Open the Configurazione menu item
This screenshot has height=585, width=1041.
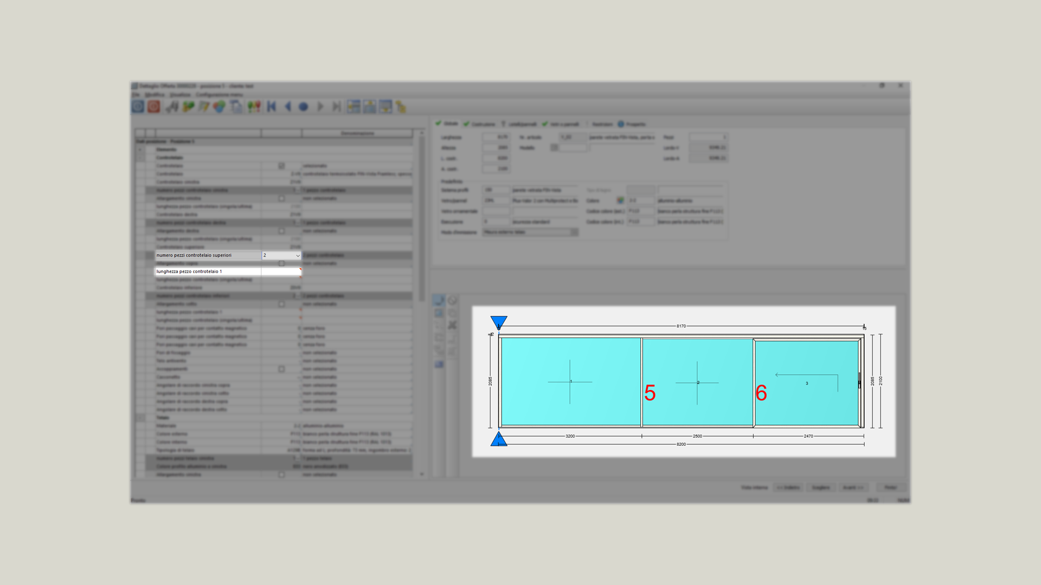point(219,95)
